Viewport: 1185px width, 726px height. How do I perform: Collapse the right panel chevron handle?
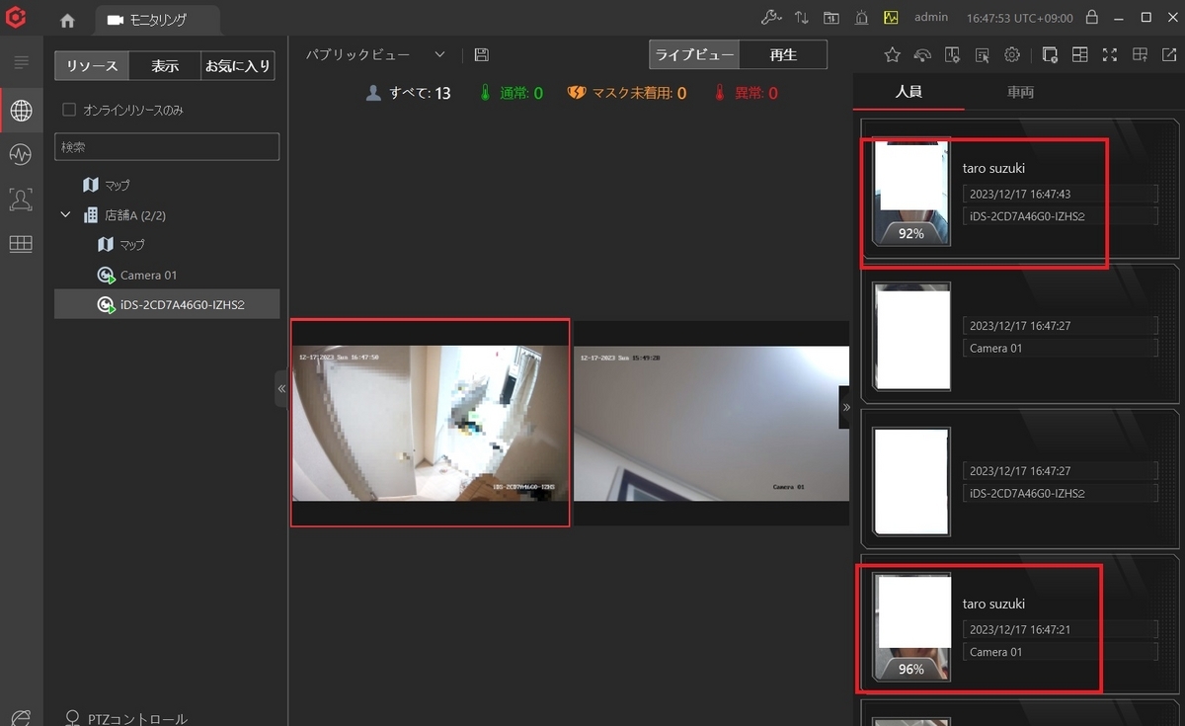pos(845,407)
